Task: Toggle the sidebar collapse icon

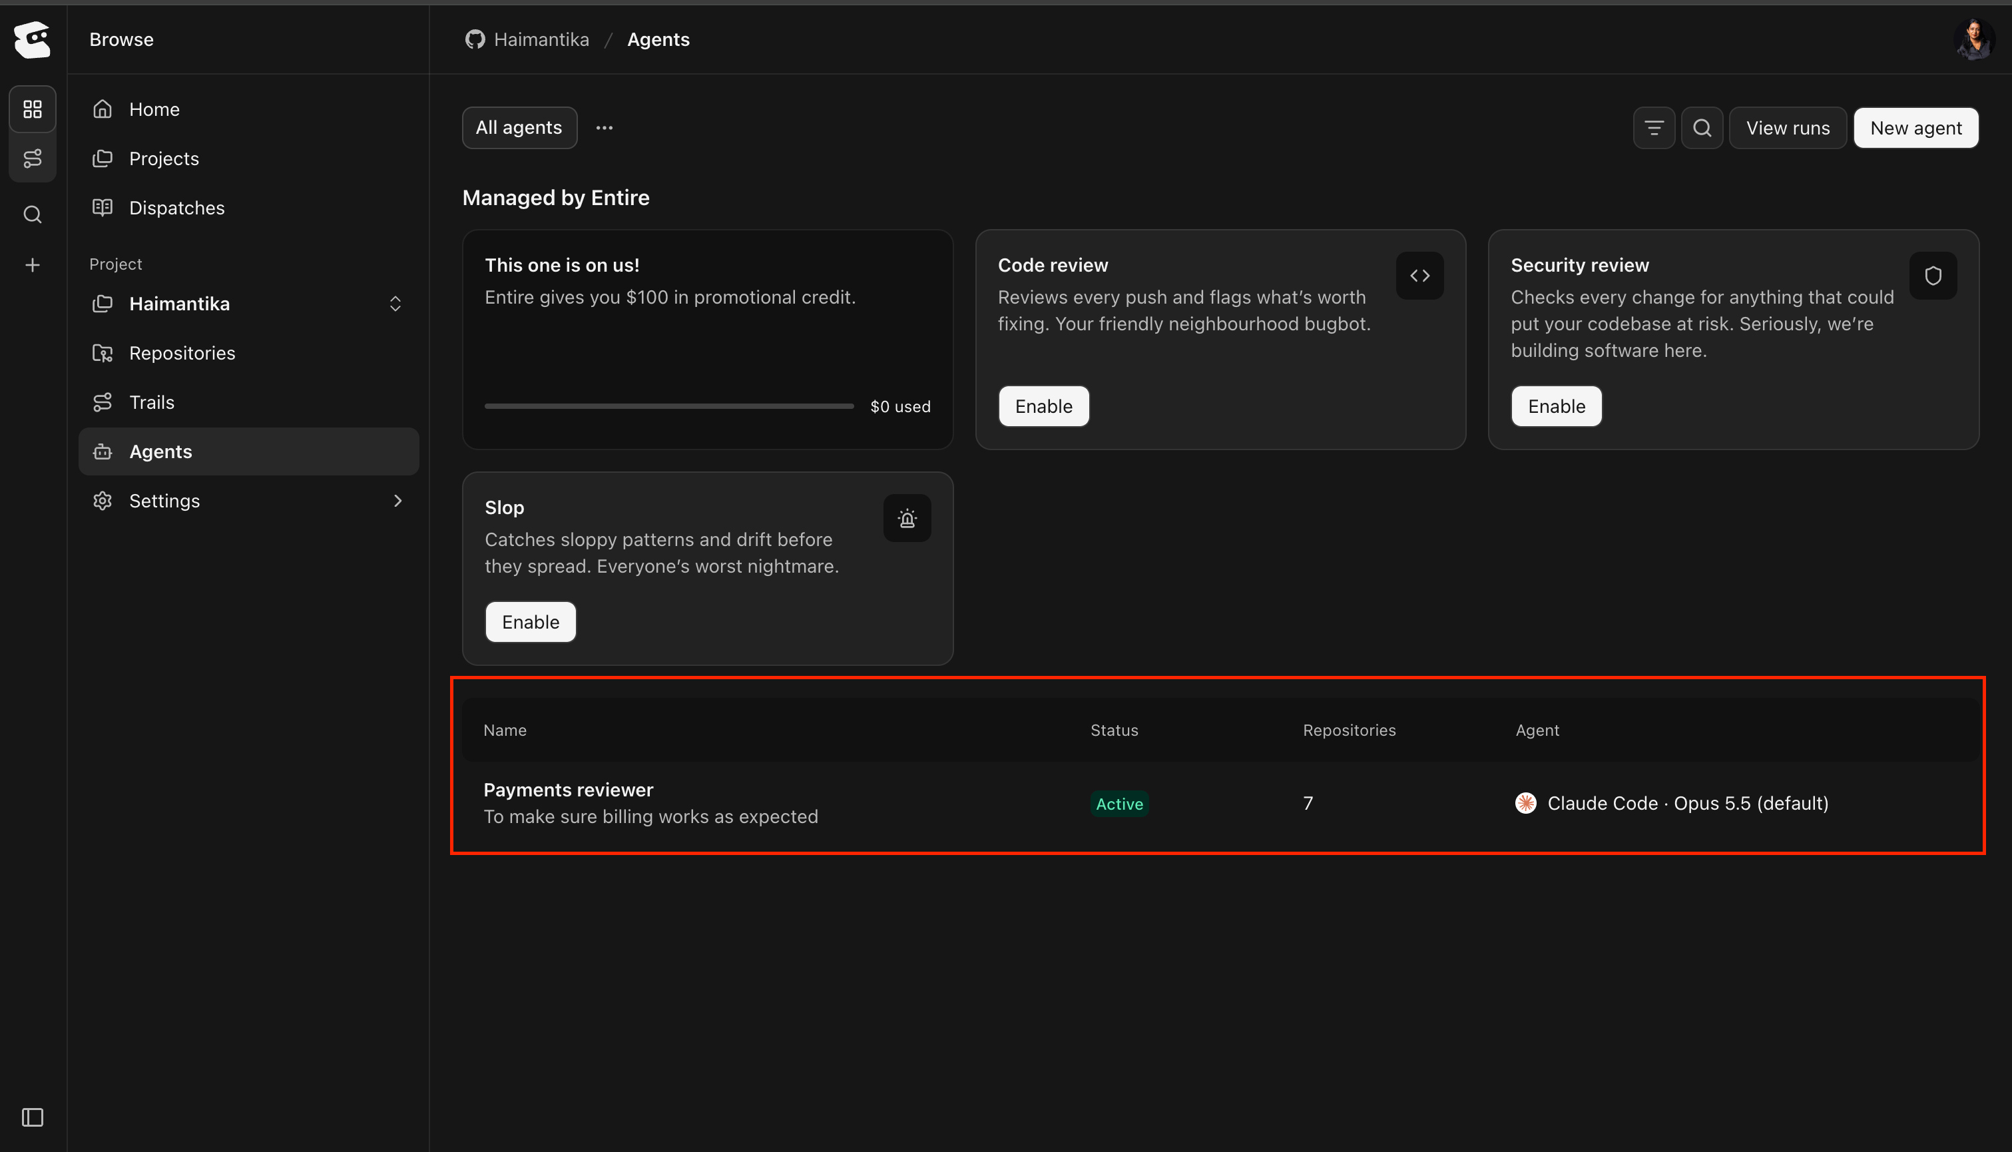Action: 33,1117
